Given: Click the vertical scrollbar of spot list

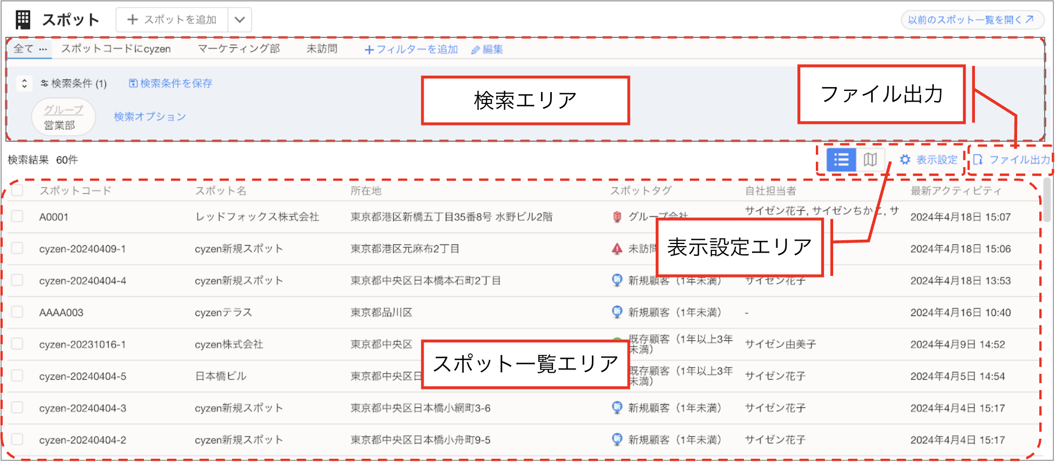Looking at the screenshot, I should pyautogui.click(x=1047, y=200).
